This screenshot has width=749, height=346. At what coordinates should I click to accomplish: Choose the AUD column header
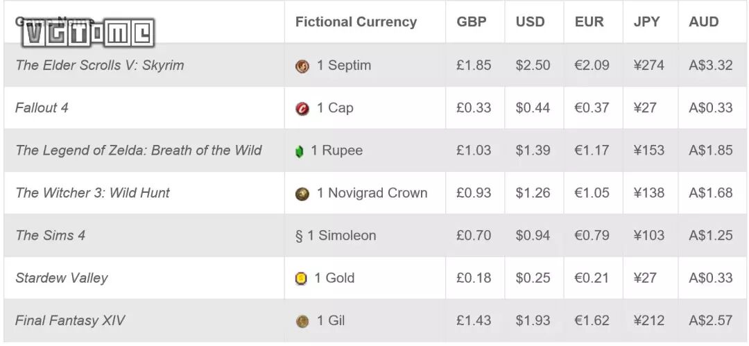[703, 22]
